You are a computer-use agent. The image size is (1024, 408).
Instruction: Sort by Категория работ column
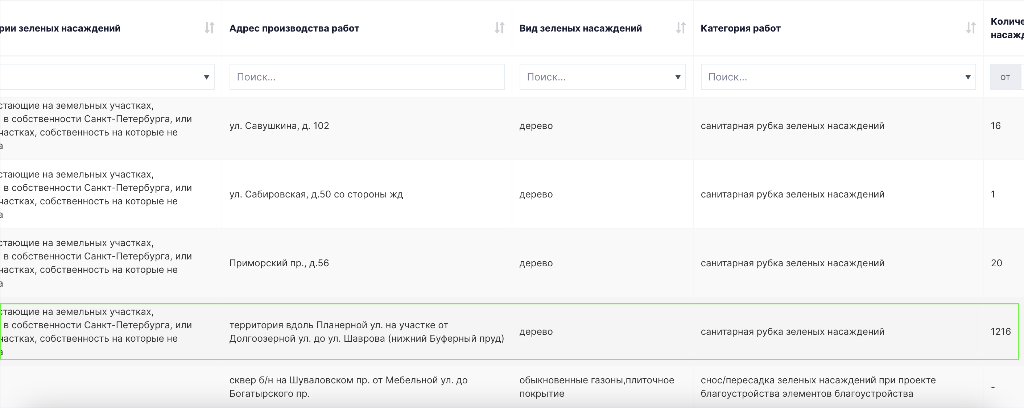(x=971, y=28)
